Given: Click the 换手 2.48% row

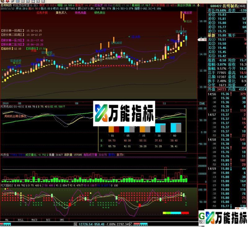Looking at the screenshot, I should [217, 81].
